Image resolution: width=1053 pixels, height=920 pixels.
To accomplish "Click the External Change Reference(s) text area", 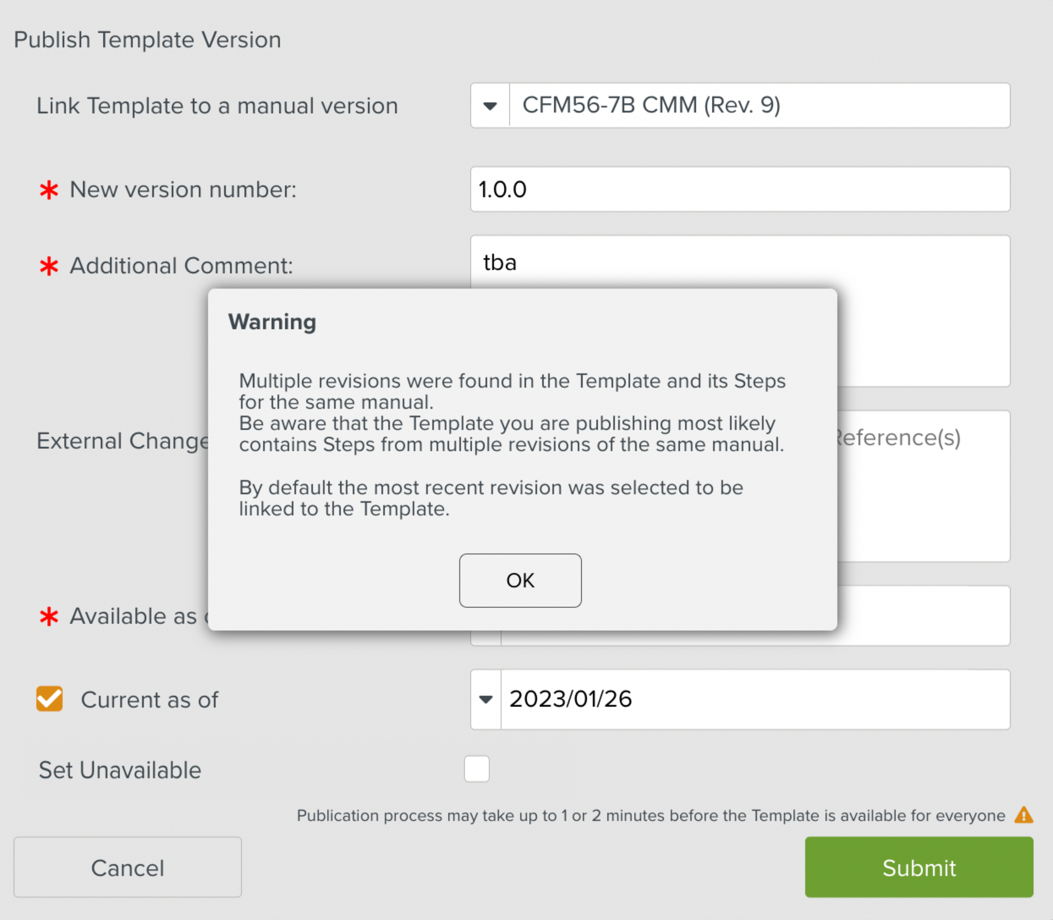I will (x=923, y=488).
